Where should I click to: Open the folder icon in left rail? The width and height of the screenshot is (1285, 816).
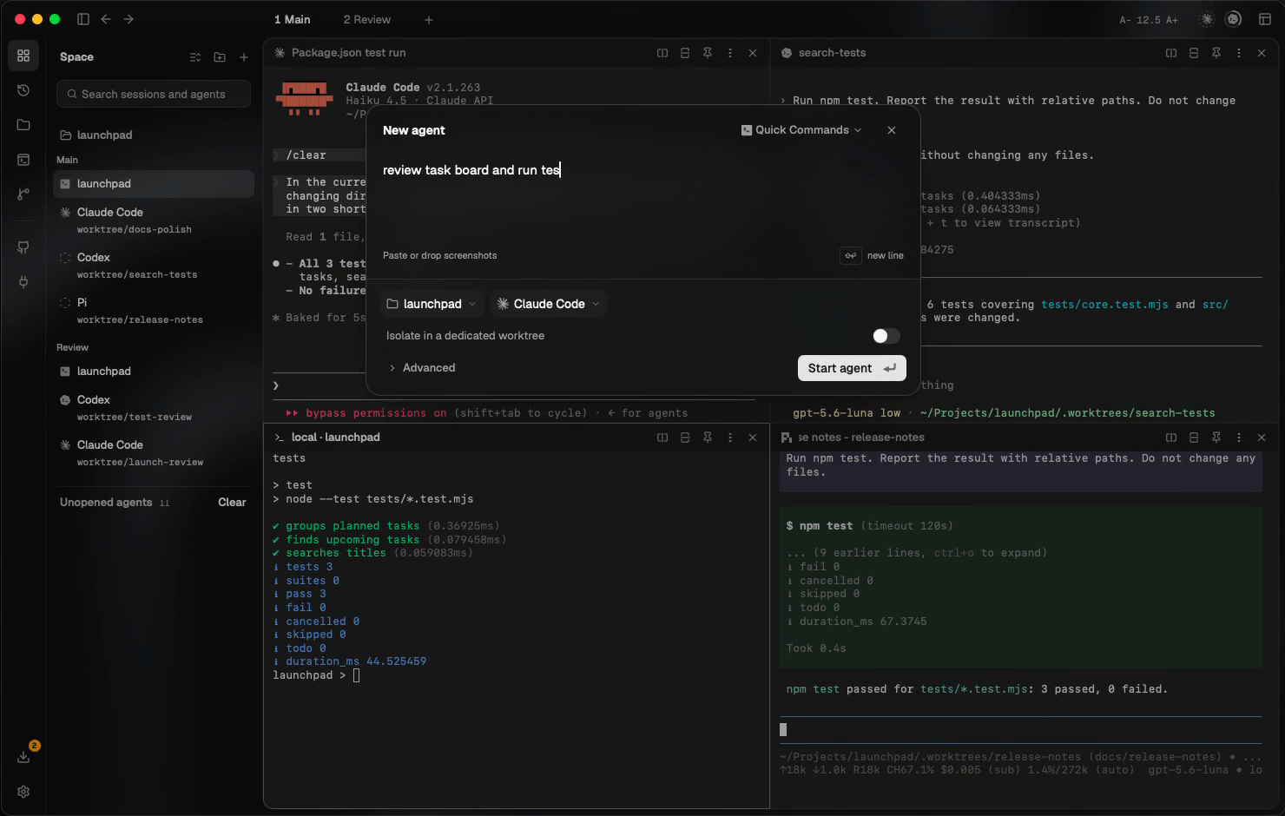23,125
